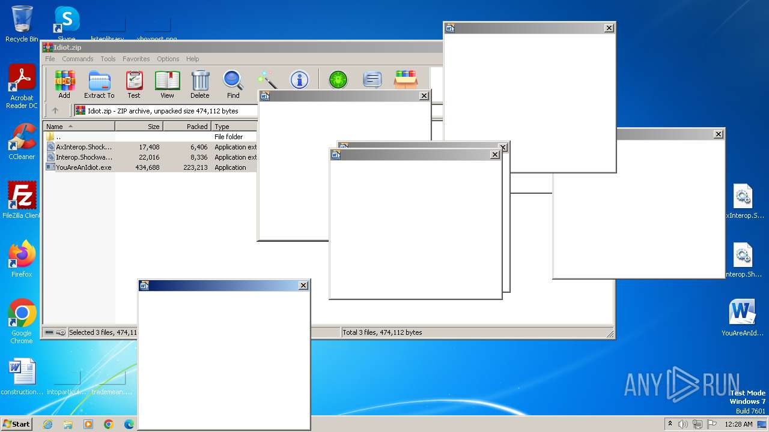
Task: Open the Favorites menu
Action: 136,59
